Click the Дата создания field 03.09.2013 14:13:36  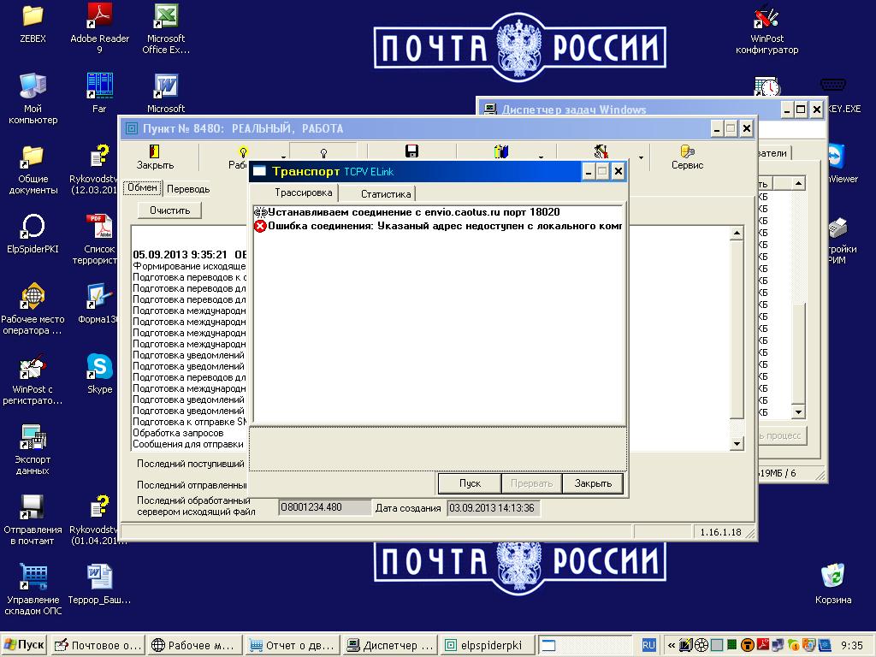click(x=493, y=508)
